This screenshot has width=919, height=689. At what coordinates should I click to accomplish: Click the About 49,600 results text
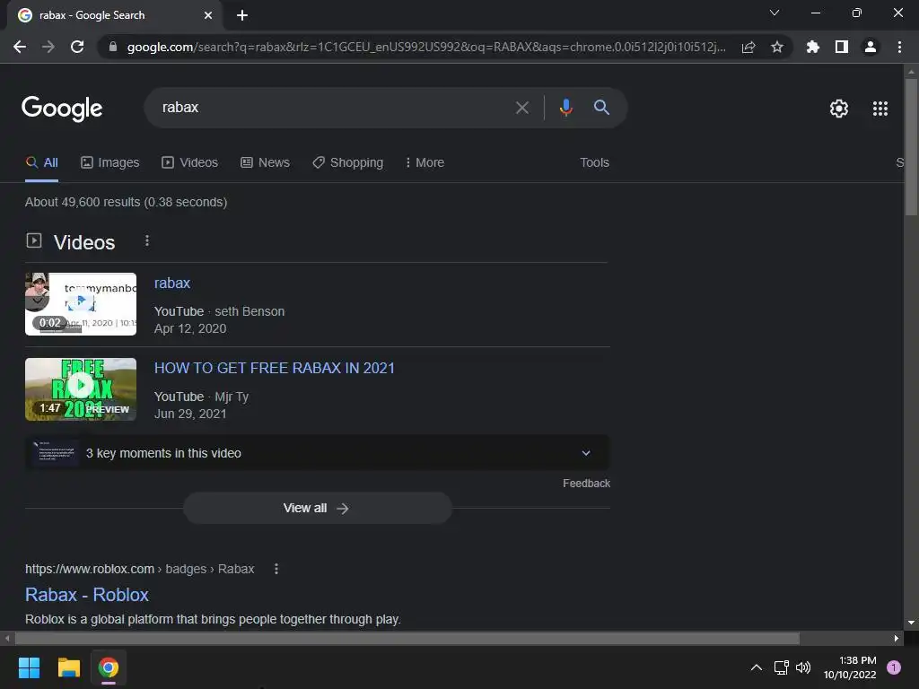click(126, 202)
